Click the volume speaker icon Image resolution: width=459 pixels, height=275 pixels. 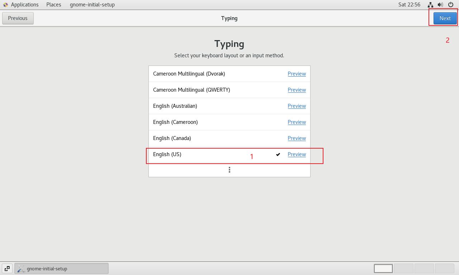point(440,5)
